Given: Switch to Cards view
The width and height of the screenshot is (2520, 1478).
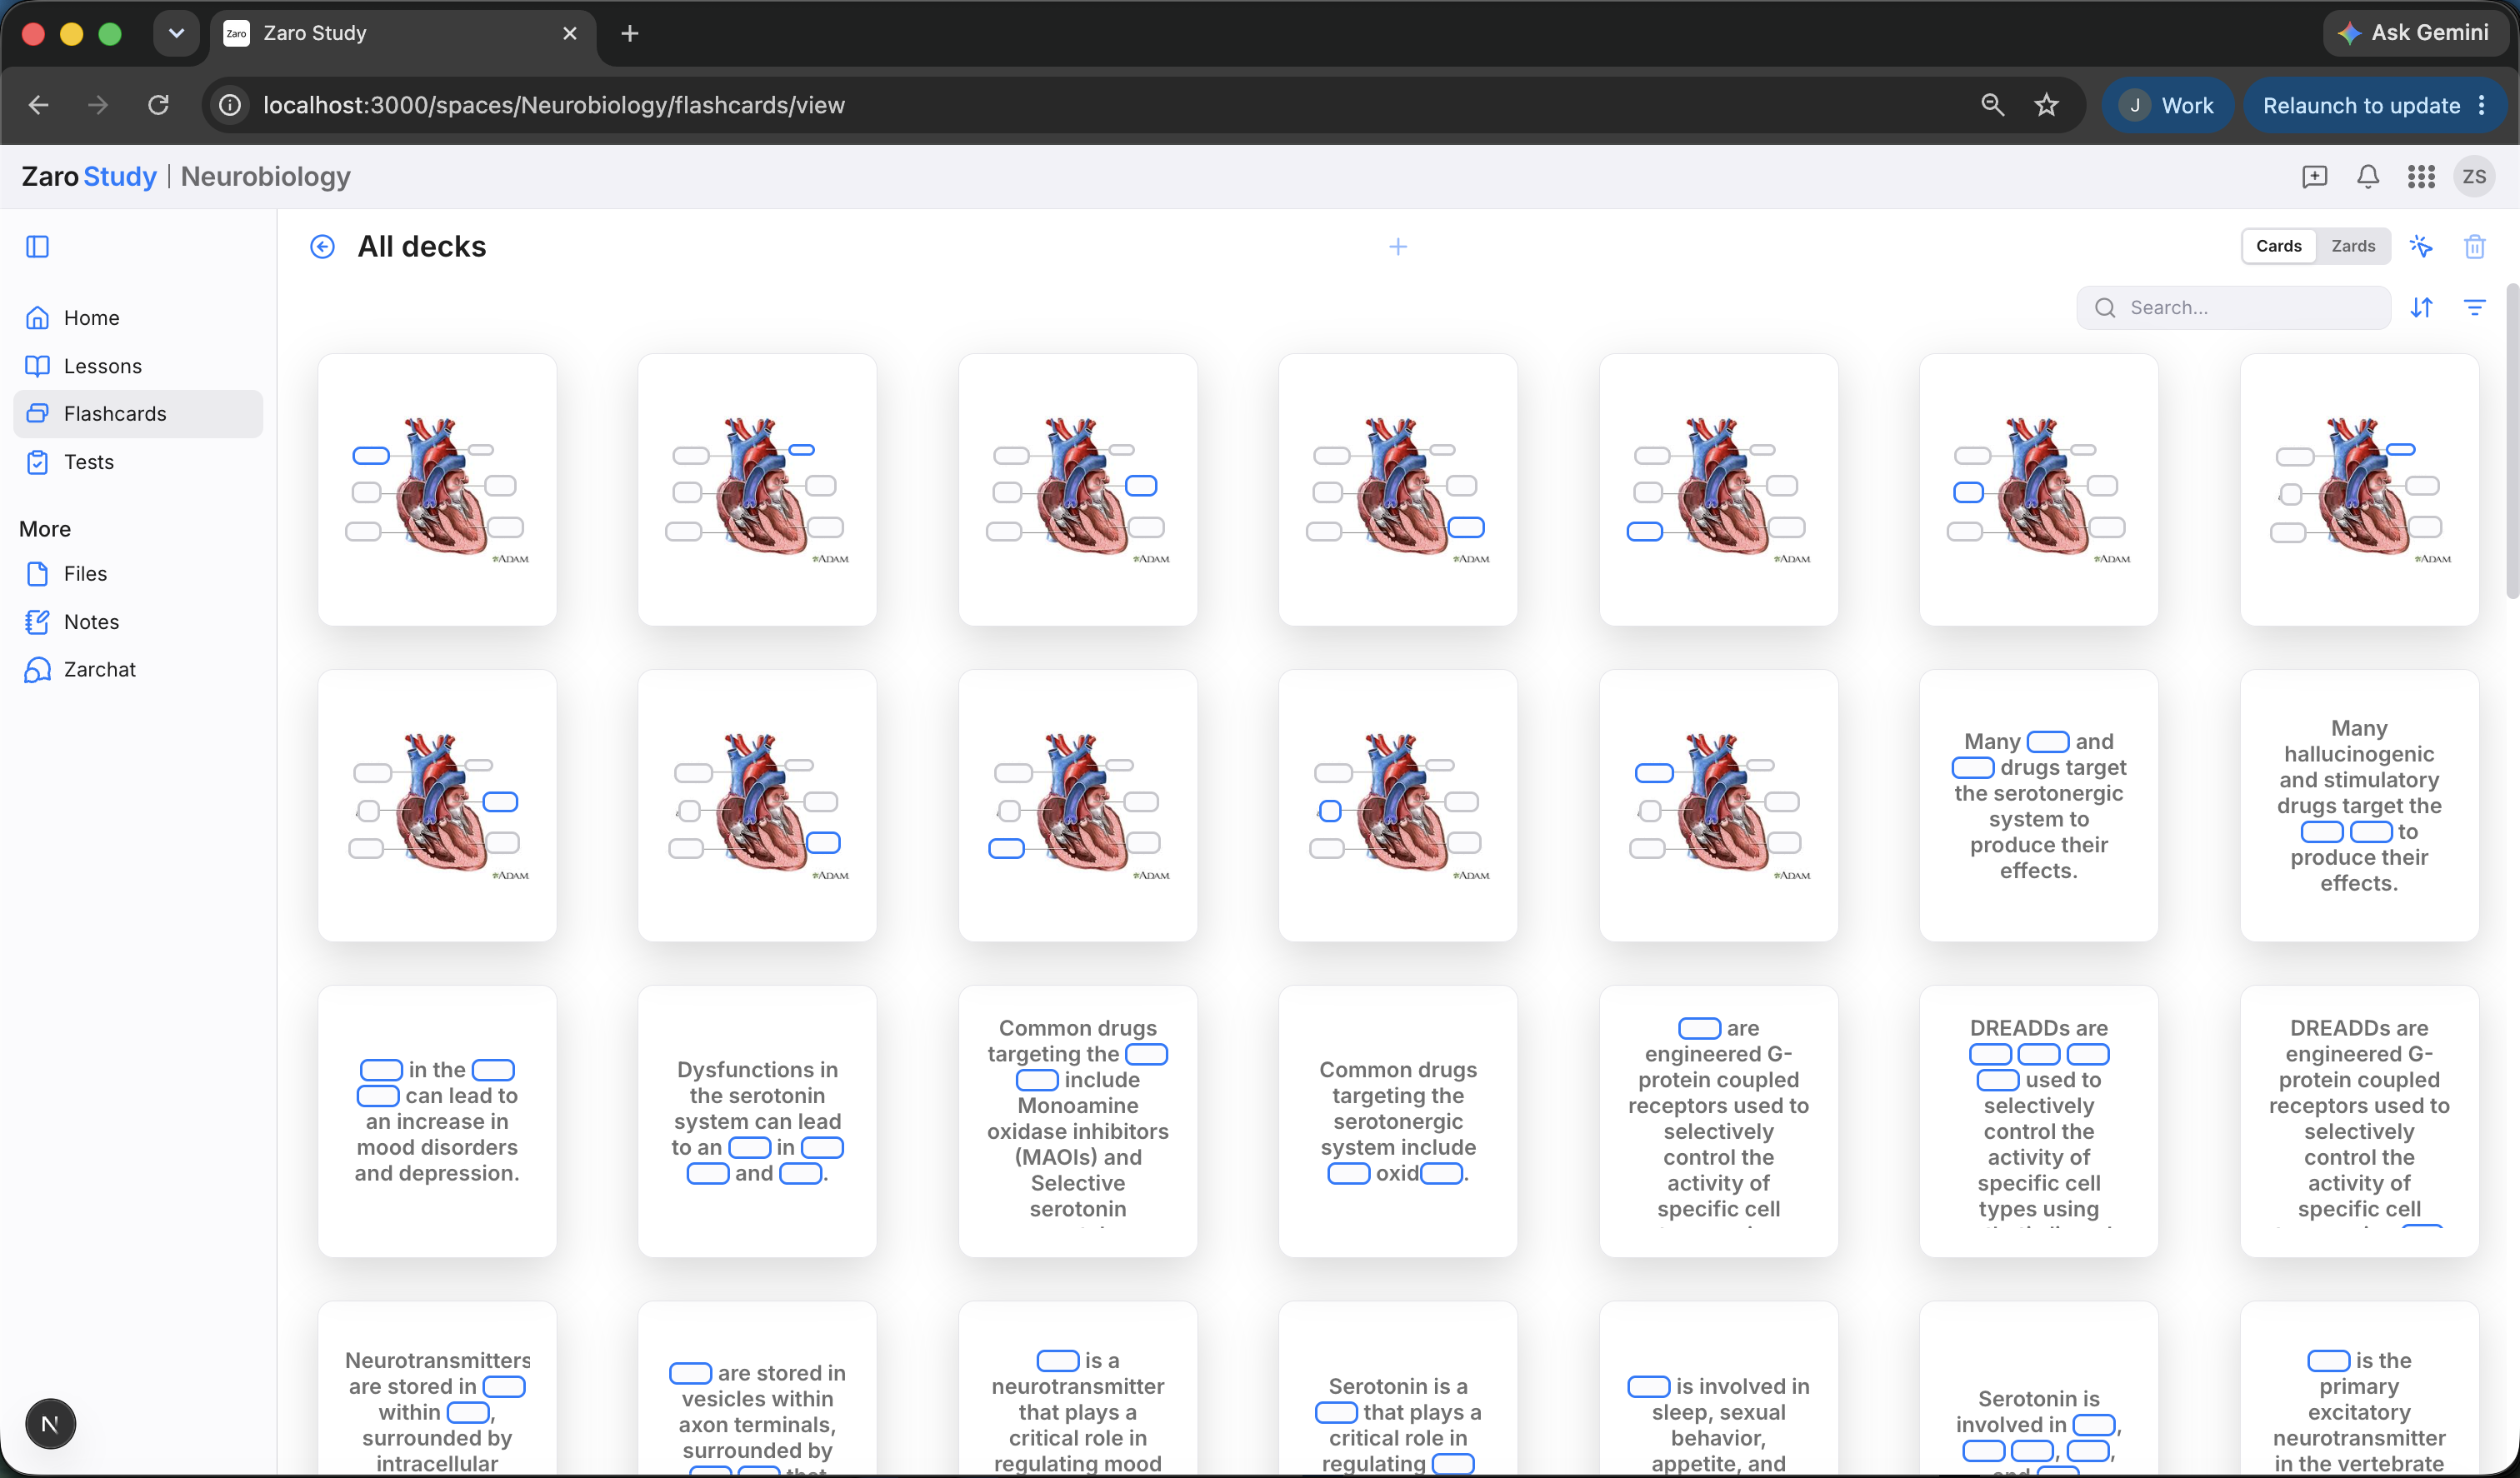Looking at the screenshot, I should [x=2278, y=246].
